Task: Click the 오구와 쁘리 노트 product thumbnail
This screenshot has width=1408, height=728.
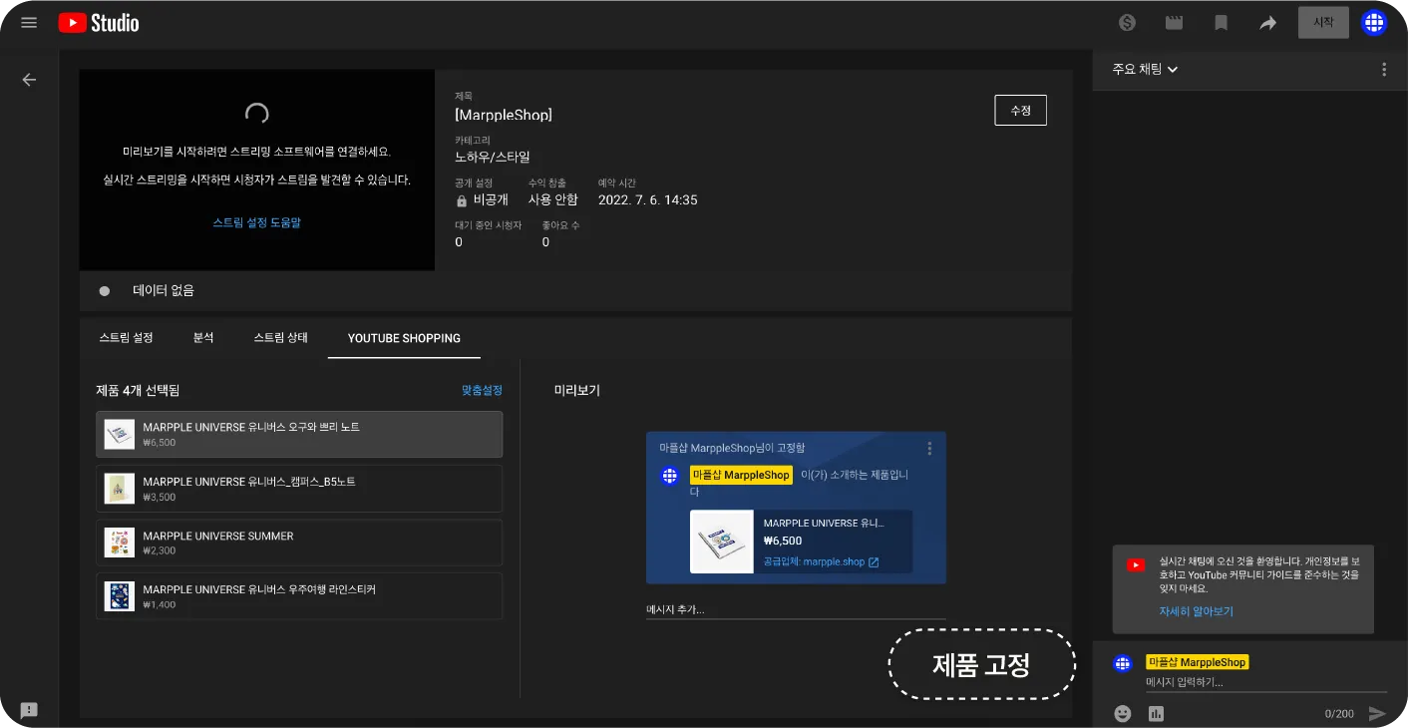Action: (120, 434)
